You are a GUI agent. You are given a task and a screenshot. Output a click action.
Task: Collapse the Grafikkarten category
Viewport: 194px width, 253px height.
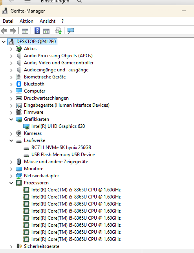pyautogui.click(x=11, y=119)
